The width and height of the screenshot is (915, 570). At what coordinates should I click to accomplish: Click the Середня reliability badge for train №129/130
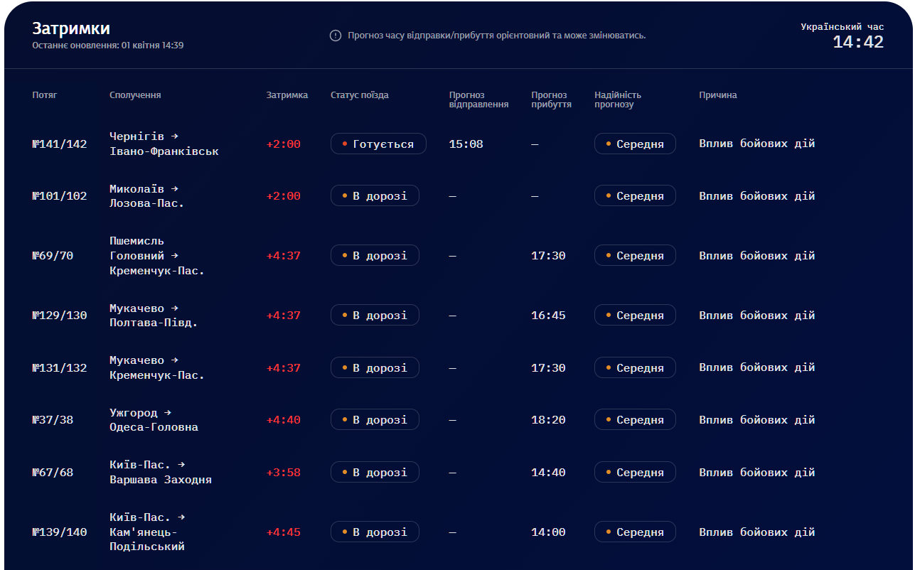pyautogui.click(x=635, y=316)
